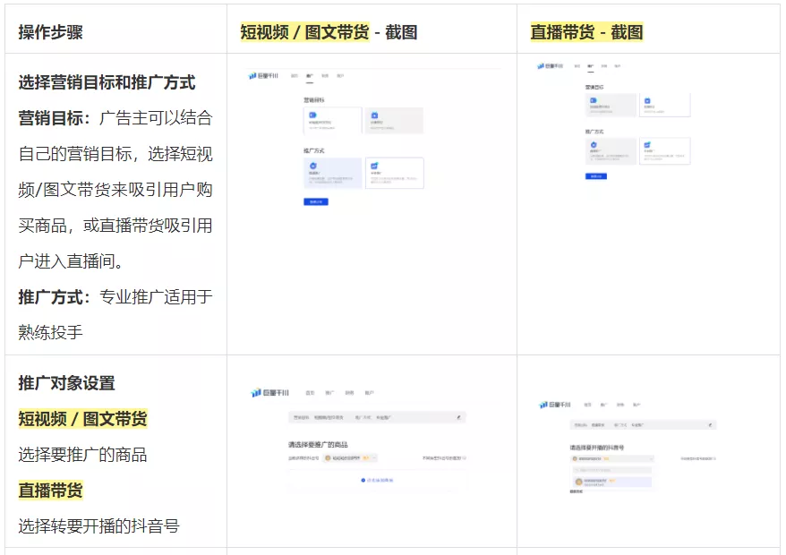The image size is (786, 555).
Task: Click 专业推广 chart icon in 直播带货 营销目标-row screenshot
Action: point(647,144)
